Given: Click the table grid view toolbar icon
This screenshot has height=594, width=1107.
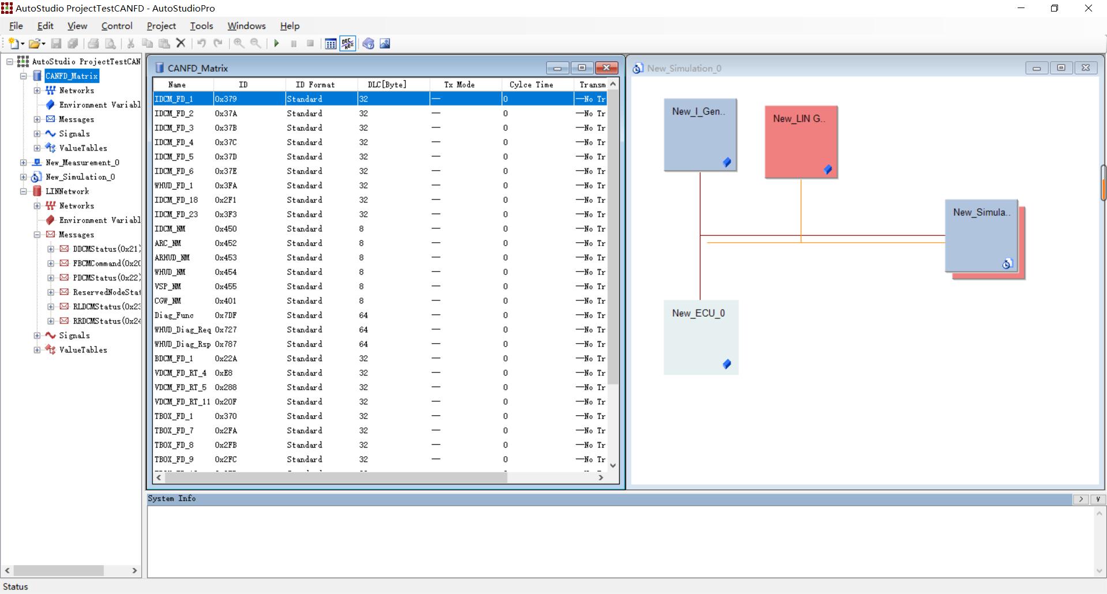Looking at the screenshot, I should click(x=331, y=44).
